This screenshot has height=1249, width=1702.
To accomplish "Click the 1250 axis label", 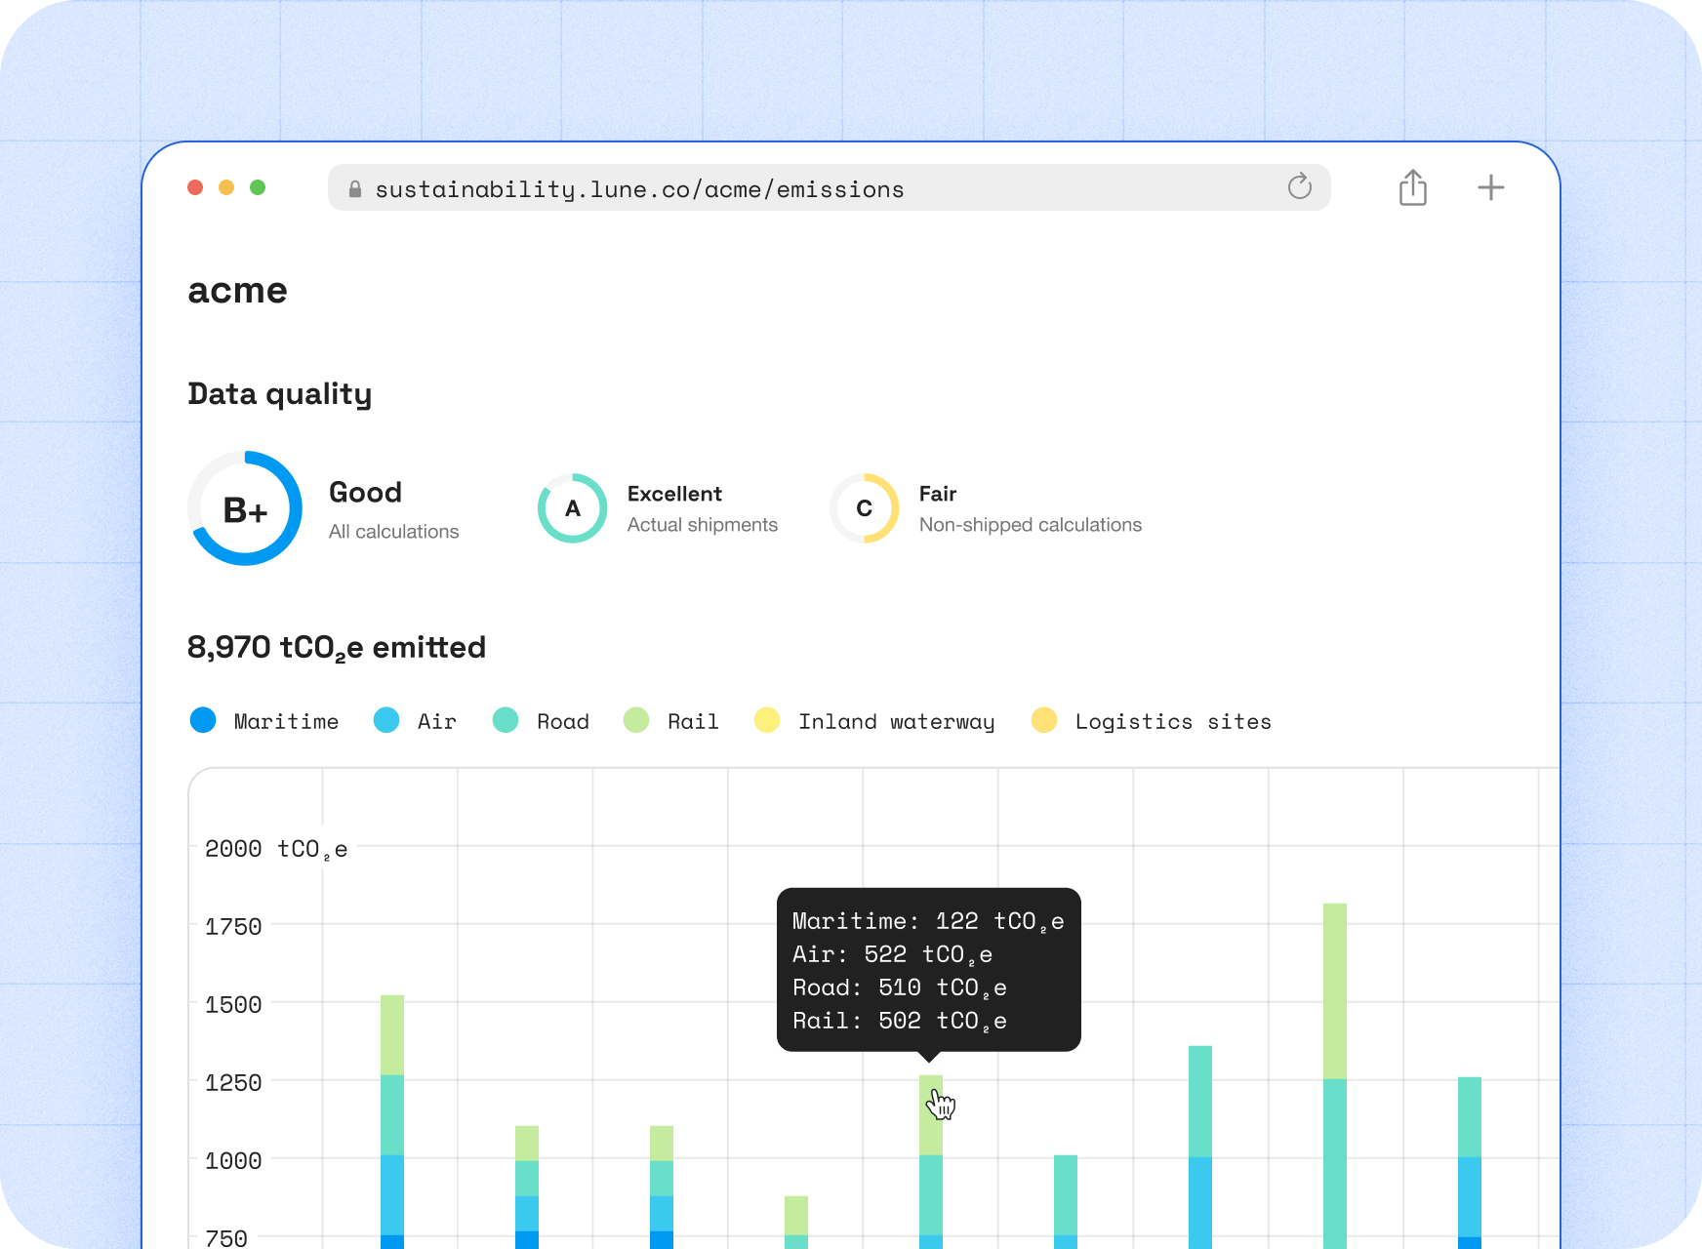I will (233, 1083).
